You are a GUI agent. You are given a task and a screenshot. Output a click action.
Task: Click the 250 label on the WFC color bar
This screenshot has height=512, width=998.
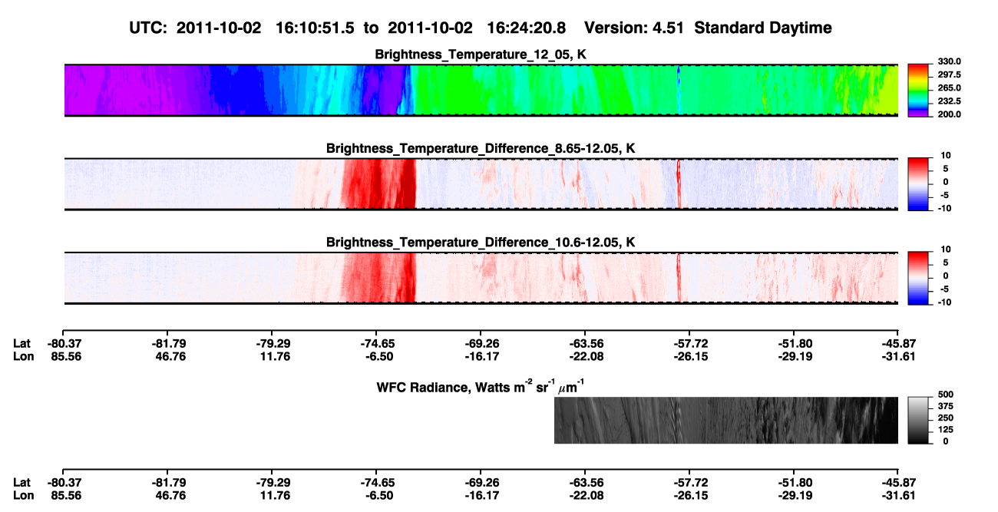pyautogui.click(x=945, y=418)
